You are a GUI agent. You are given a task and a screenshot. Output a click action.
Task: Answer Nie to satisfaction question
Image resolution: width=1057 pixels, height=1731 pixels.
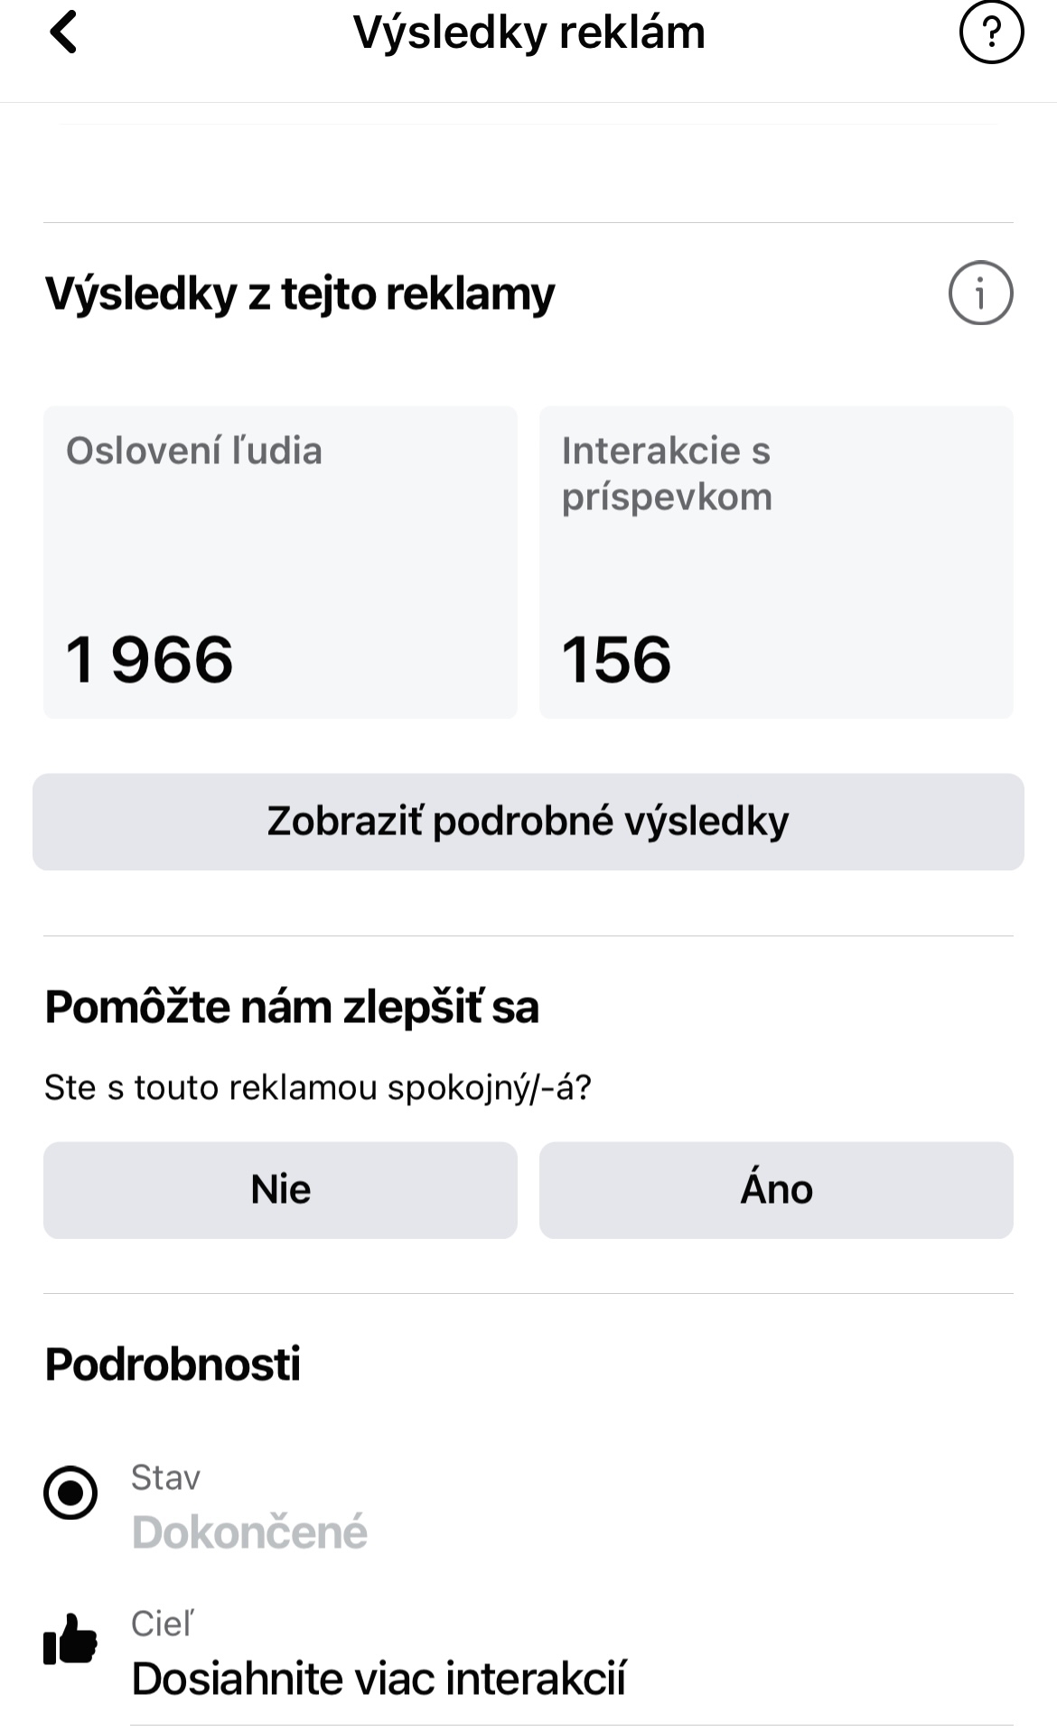click(x=280, y=1190)
